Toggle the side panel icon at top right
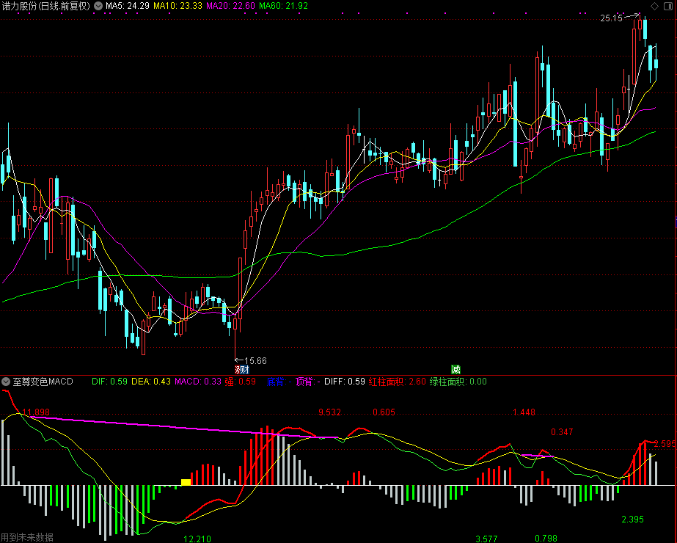This screenshot has width=677, height=543. point(668,6)
